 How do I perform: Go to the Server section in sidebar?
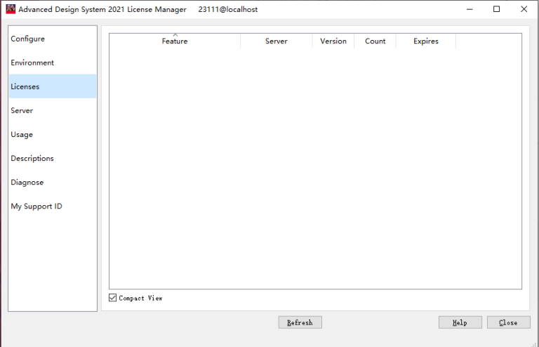click(22, 110)
